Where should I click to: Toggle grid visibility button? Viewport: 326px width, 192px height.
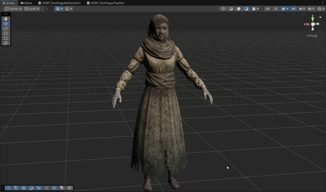click(58, 9)
